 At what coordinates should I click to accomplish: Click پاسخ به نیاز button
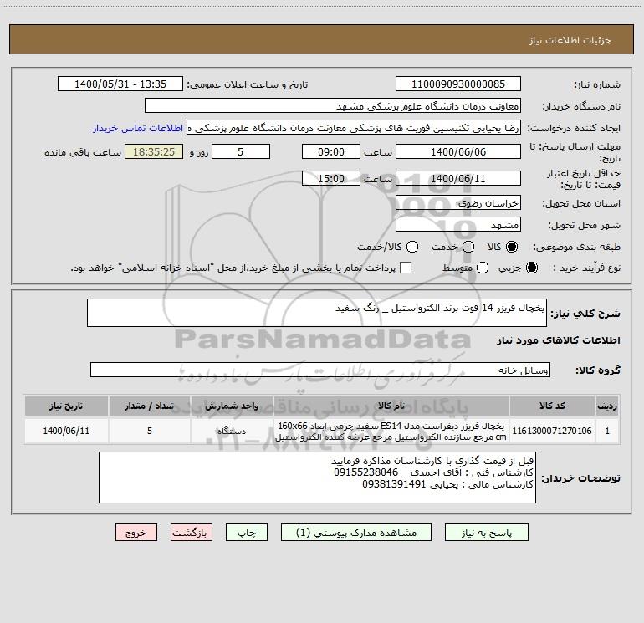pyautogui.click(x=486, y=533)
